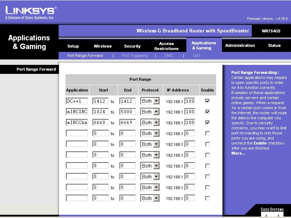Viewport: 291px width, 218px height.
Task: Click the Start port field showing 1412
Action: 100,101
